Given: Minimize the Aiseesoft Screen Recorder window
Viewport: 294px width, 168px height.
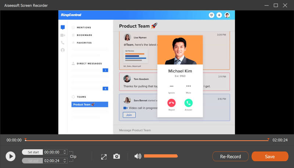Looking at the screenshot, I should point(267,6).
